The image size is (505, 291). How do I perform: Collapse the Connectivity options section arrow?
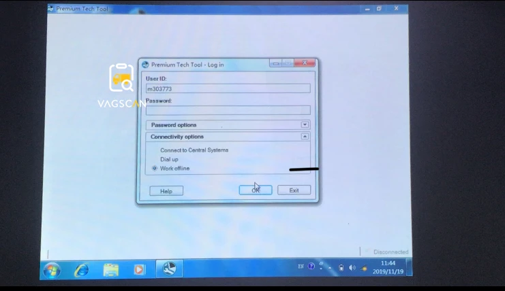[305, 137]
